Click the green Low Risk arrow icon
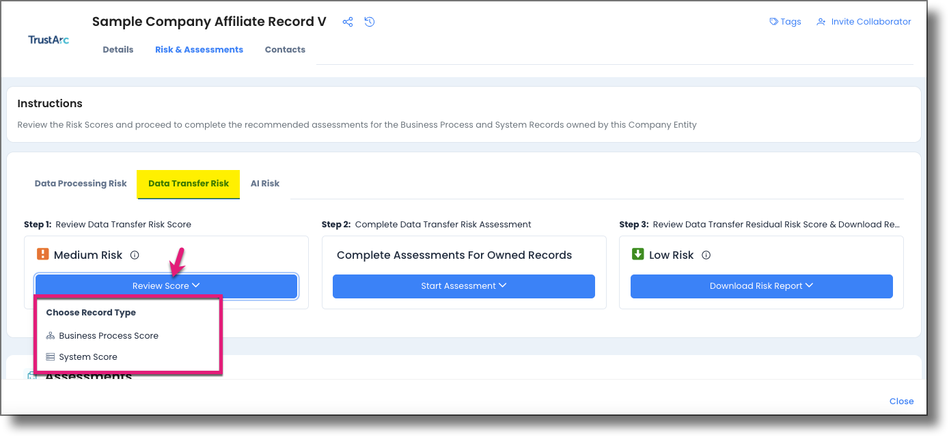 pos(638,255)
